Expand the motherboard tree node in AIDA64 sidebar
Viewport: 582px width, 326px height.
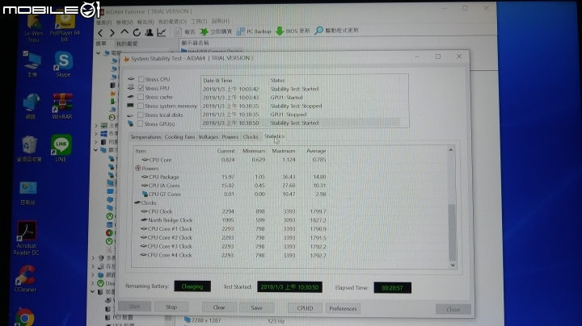[96, 126]
